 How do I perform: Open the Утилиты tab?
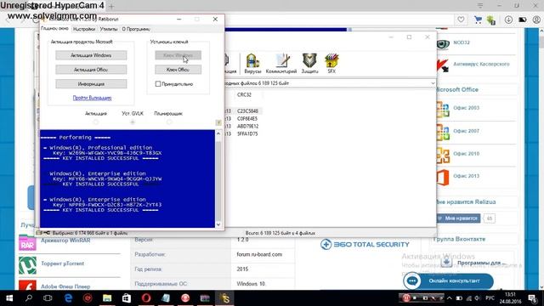109,29
